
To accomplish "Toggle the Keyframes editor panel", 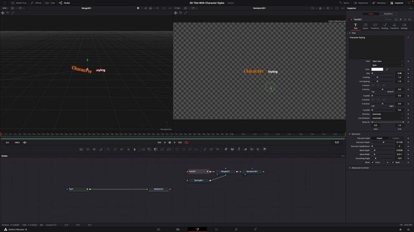I will 361,3.
